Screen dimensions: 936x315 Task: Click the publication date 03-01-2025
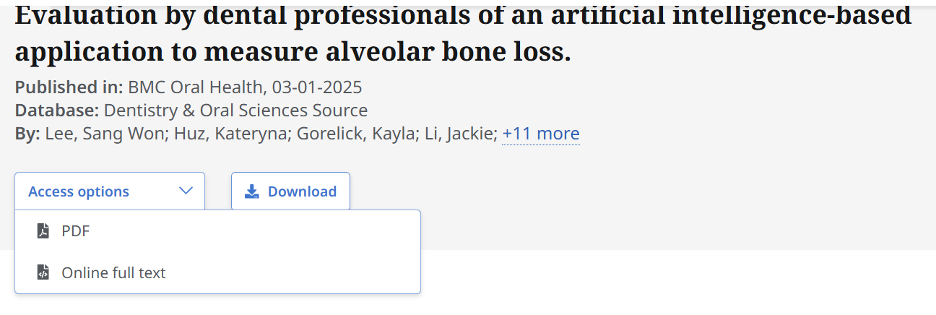coord(317,87)
